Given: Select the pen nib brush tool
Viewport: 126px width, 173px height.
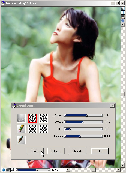Looking at the screenshot, I should 21,140.
